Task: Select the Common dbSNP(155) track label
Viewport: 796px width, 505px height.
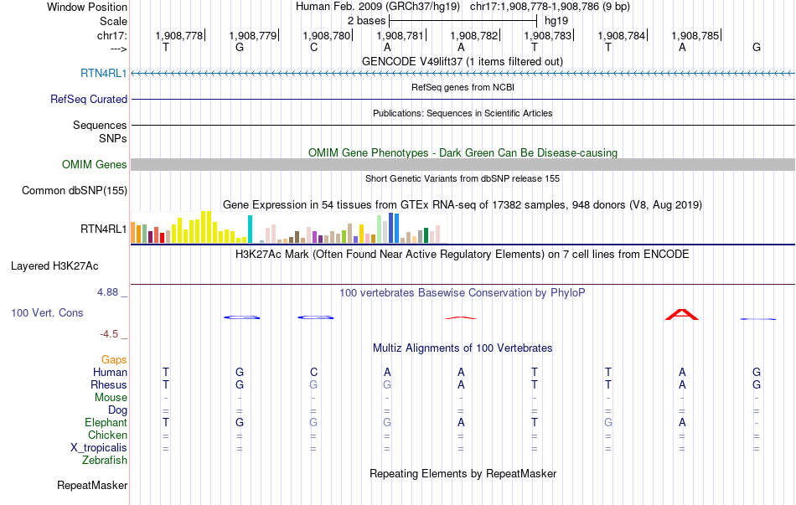Action: point(75,191)
